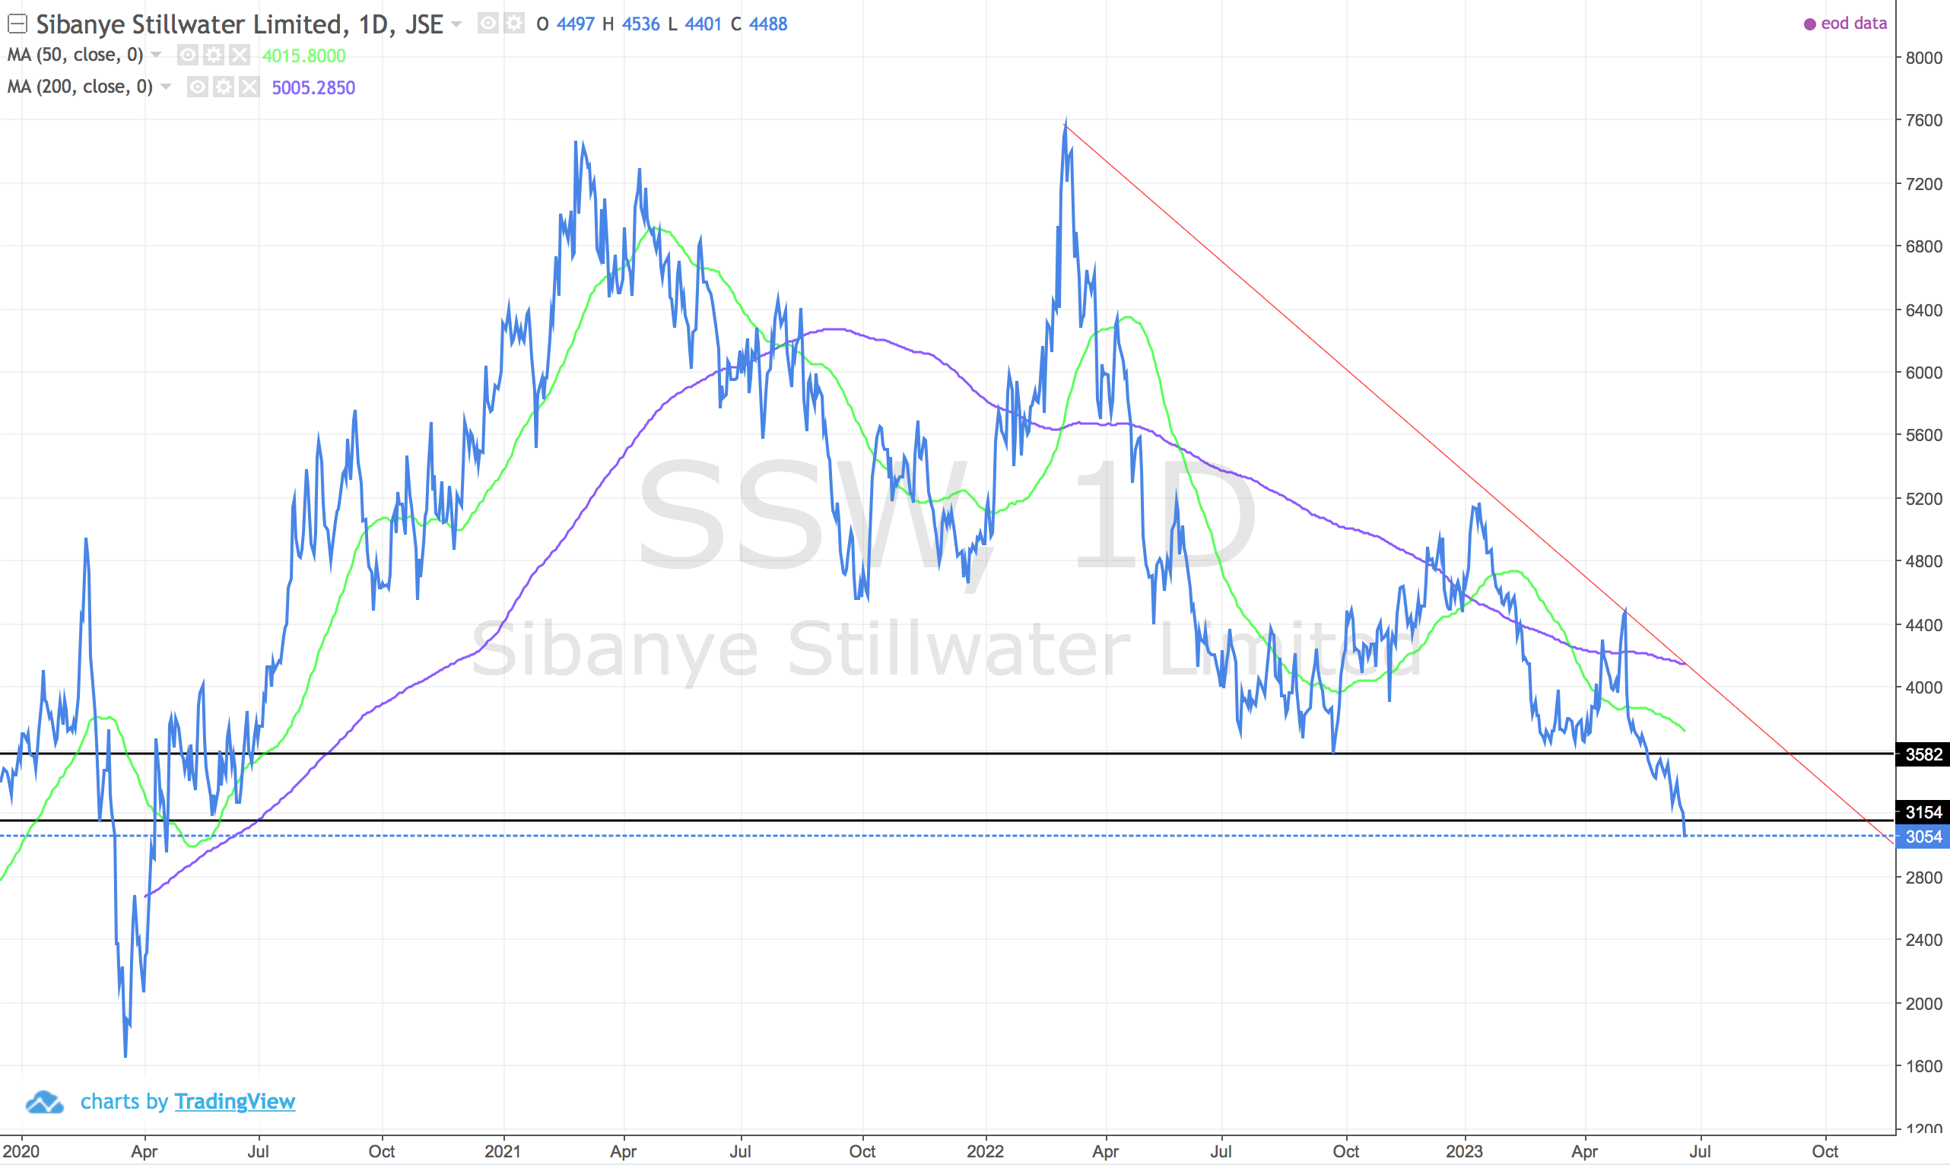1950x1165 pixels.
Task: Collapse the legend with the minus box icon
Action: point(17,24)
